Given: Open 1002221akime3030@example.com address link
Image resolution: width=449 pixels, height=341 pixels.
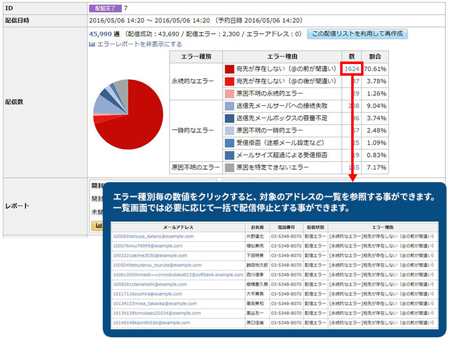Looking at the screenshot, I should (x=150, y=255).
